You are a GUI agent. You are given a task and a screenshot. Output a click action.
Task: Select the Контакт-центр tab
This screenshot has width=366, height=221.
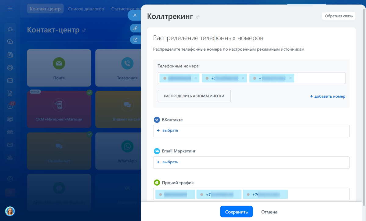point(45,9)
